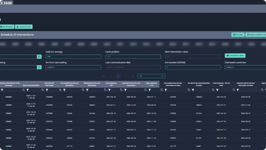Screen dimensions: 266x150
Task: Go to the next page of results
Action: [x=125, y=76]
